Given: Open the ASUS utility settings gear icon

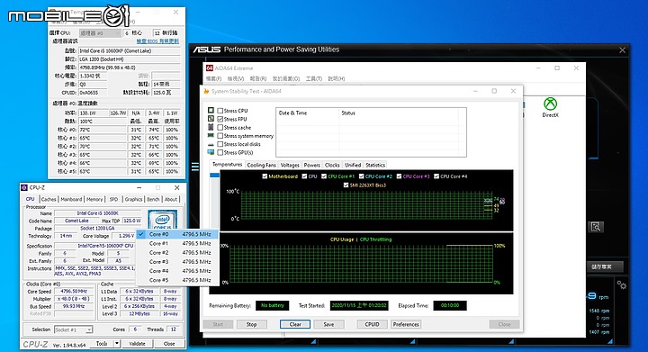Looking at the screenshot, I should click(x=621, y=285).
